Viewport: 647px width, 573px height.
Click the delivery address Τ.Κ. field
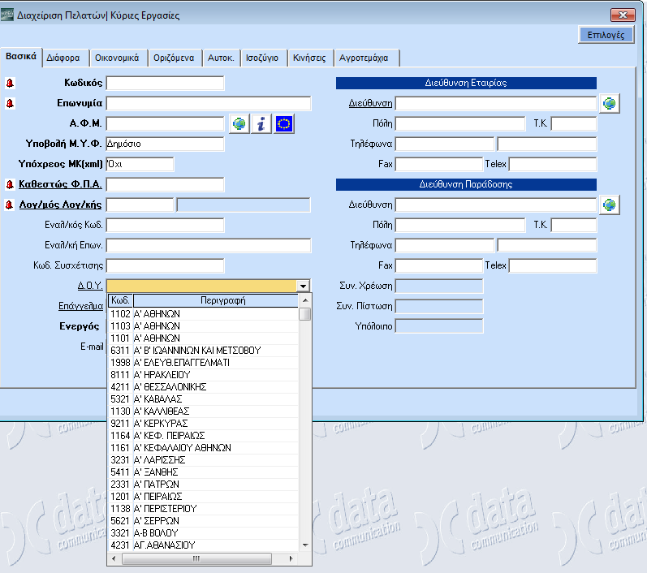574,225
